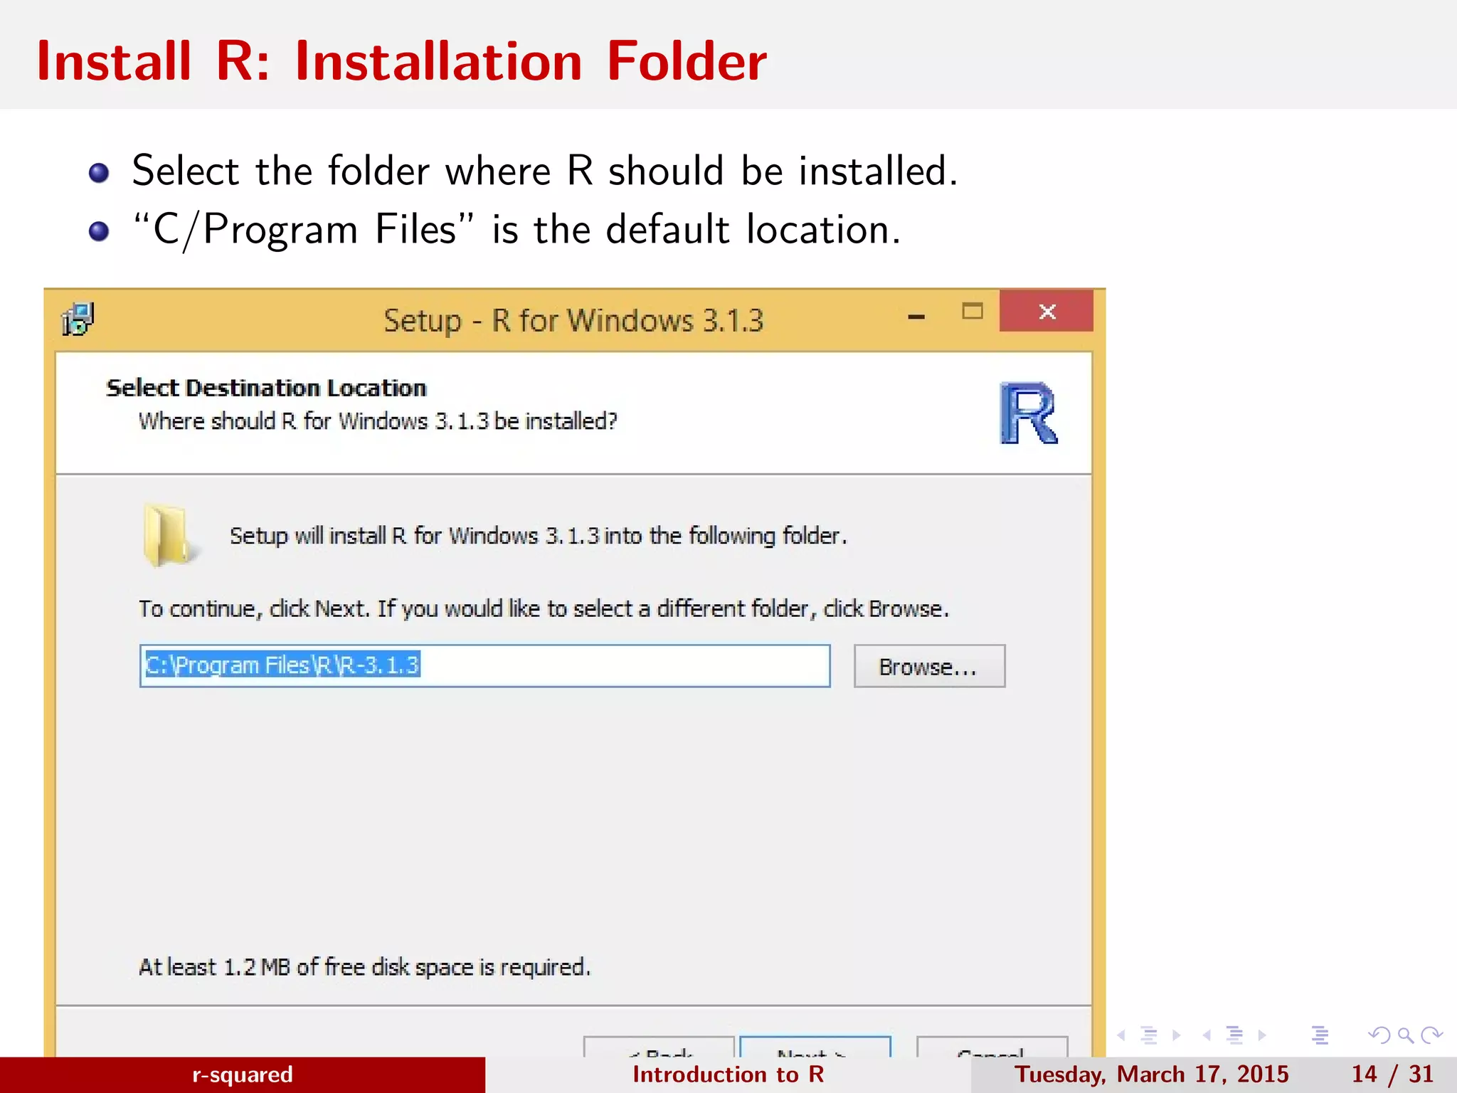The image size is (1457, 1093).
Task: Click the forward (clockwise arrow) icon
Action: (1431, 1035)
